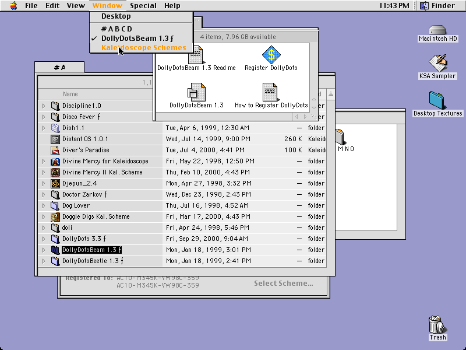The height and width of the screenshot is (350, 466).
Task: Click the Doggie Digs Kal. Scheme icon
Action: pos(55,216)
